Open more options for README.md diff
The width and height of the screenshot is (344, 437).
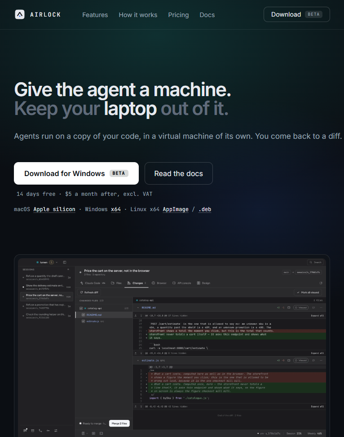pyautogui.click(x=321, y=308)
